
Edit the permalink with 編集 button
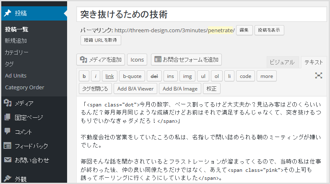pyautogui.click(x=244, y=30)
